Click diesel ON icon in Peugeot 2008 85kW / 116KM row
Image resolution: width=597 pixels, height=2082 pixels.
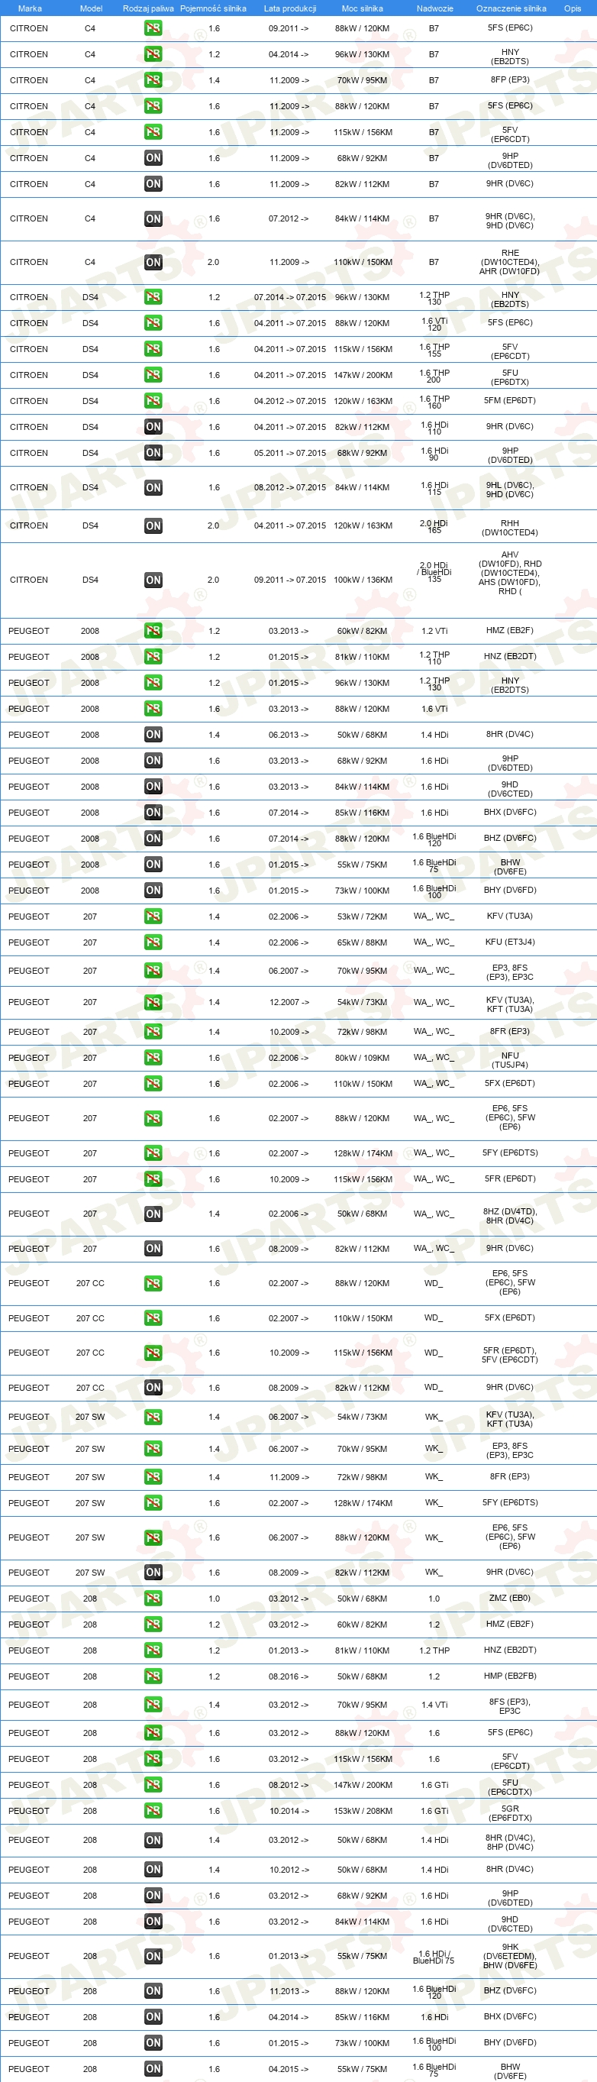coord(153,813)
